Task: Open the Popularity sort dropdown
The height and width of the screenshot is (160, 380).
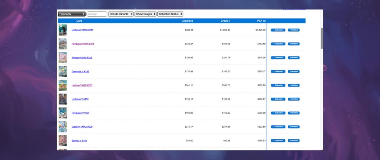Action: pyautogui.click(x=71, y=14)
